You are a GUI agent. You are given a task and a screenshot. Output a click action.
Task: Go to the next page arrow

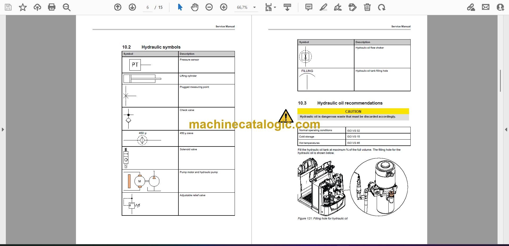coord(132,7)
